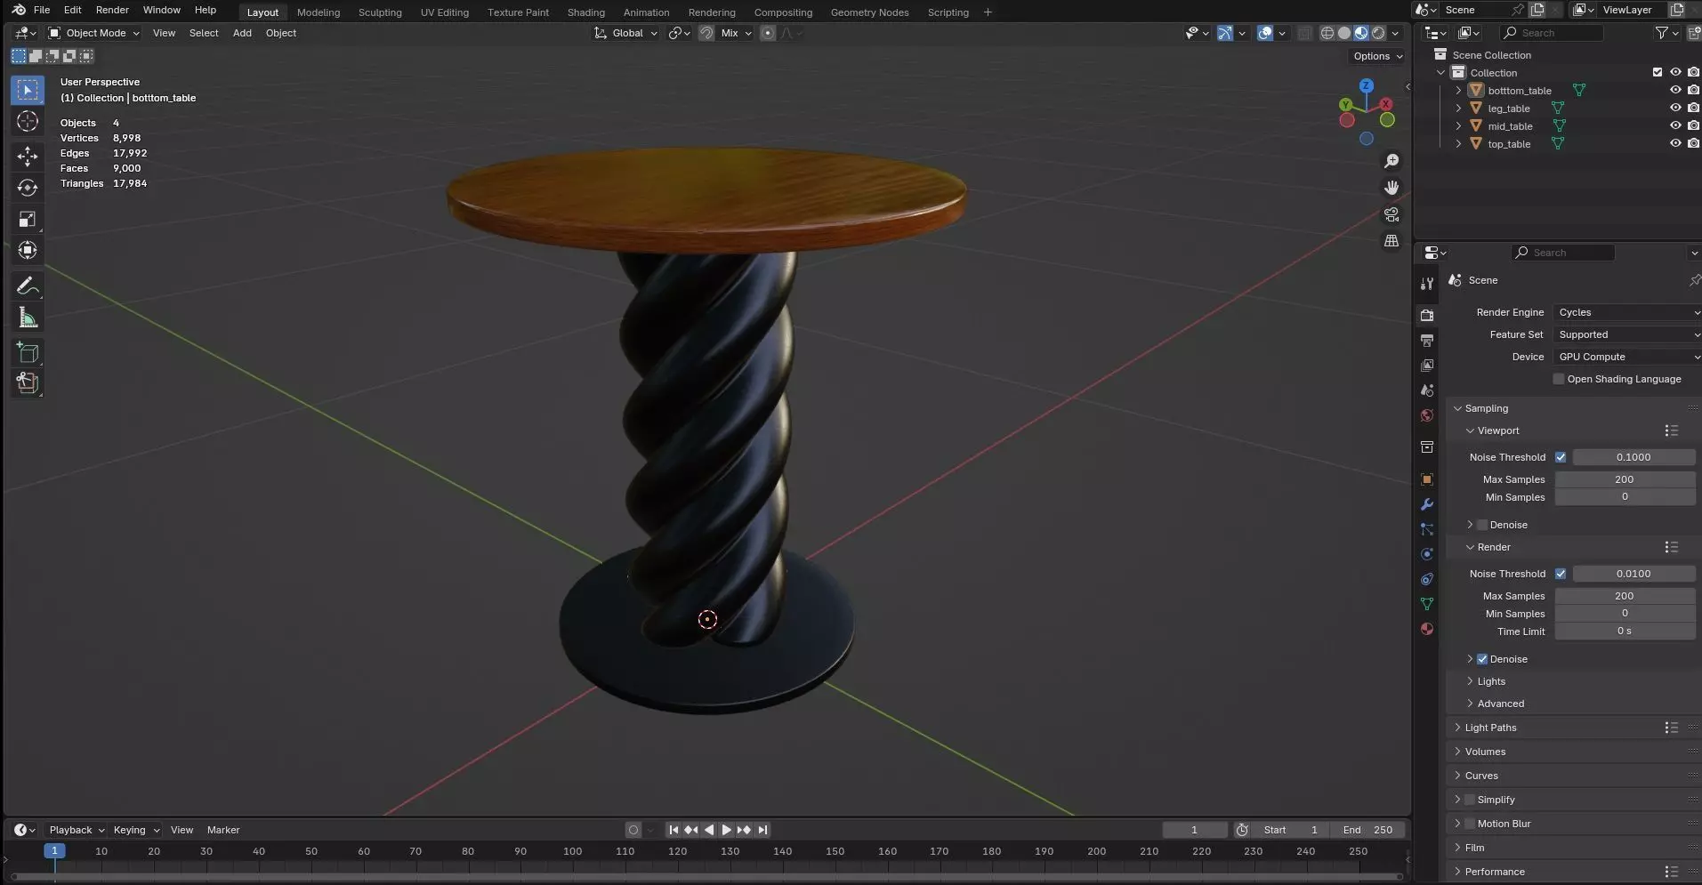1702x885 pixels.
Task: Click the End frame 250 field
Action: coord(1367,830)
